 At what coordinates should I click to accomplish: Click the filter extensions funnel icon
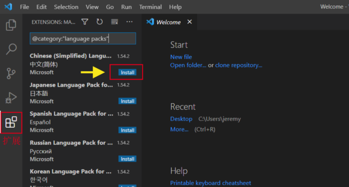85,22
